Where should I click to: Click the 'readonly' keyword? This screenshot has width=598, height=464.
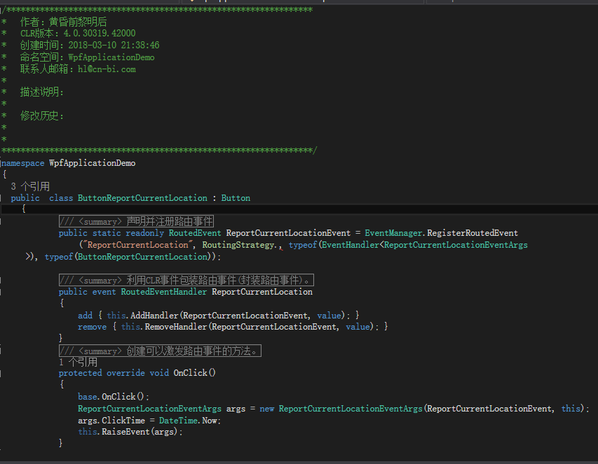click(145, 233)
